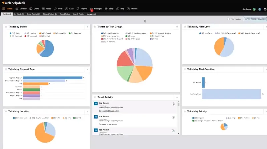Click the Upgrade Request bar in Request Type chart
Screen dimensions: 267x149
pyautogui.click(x=53, y=78)
